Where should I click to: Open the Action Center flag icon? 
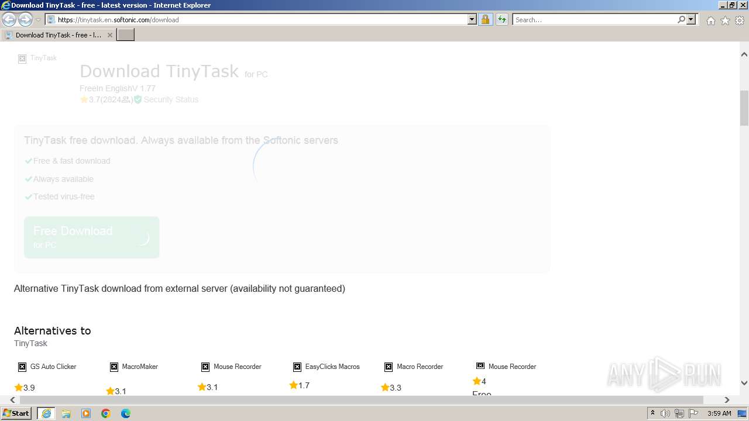(693, 413)
